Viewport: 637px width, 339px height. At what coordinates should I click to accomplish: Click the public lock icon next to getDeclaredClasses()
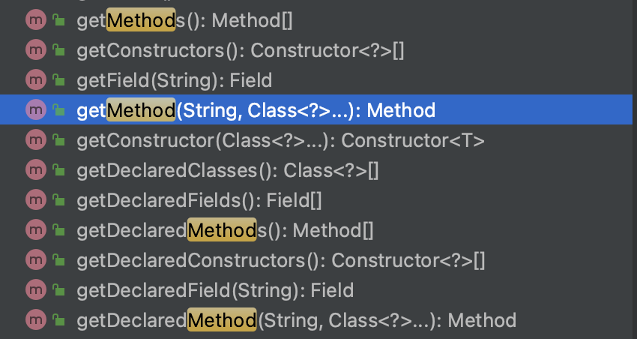click(58, 170)
